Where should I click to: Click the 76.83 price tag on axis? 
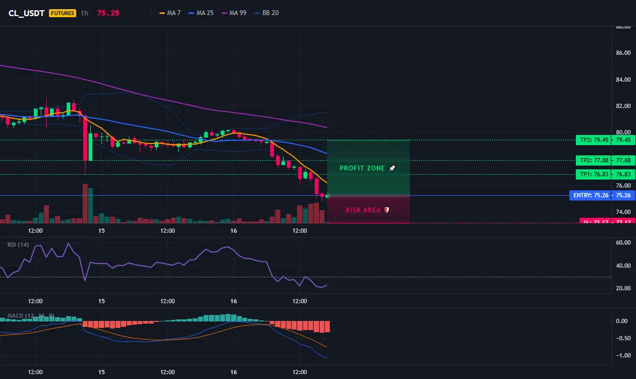[x=624, y=175]
